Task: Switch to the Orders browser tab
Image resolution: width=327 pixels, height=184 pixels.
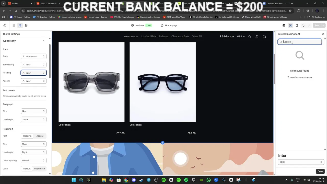Action: coord(19,3)
